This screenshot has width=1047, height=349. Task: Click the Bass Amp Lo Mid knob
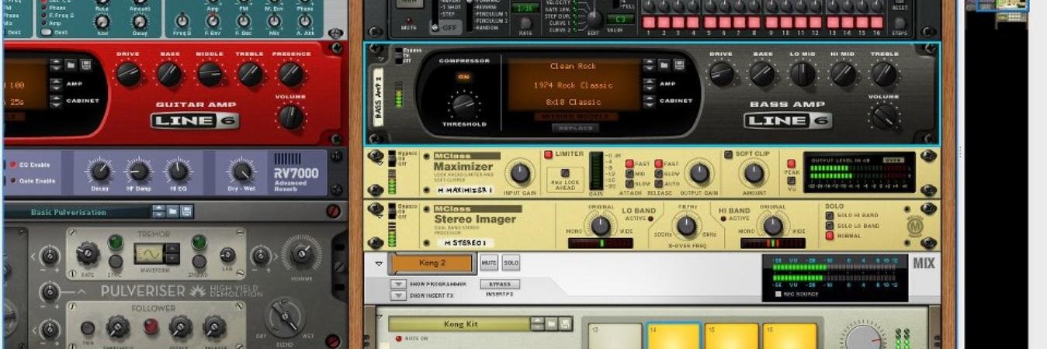tap(803, 74)
